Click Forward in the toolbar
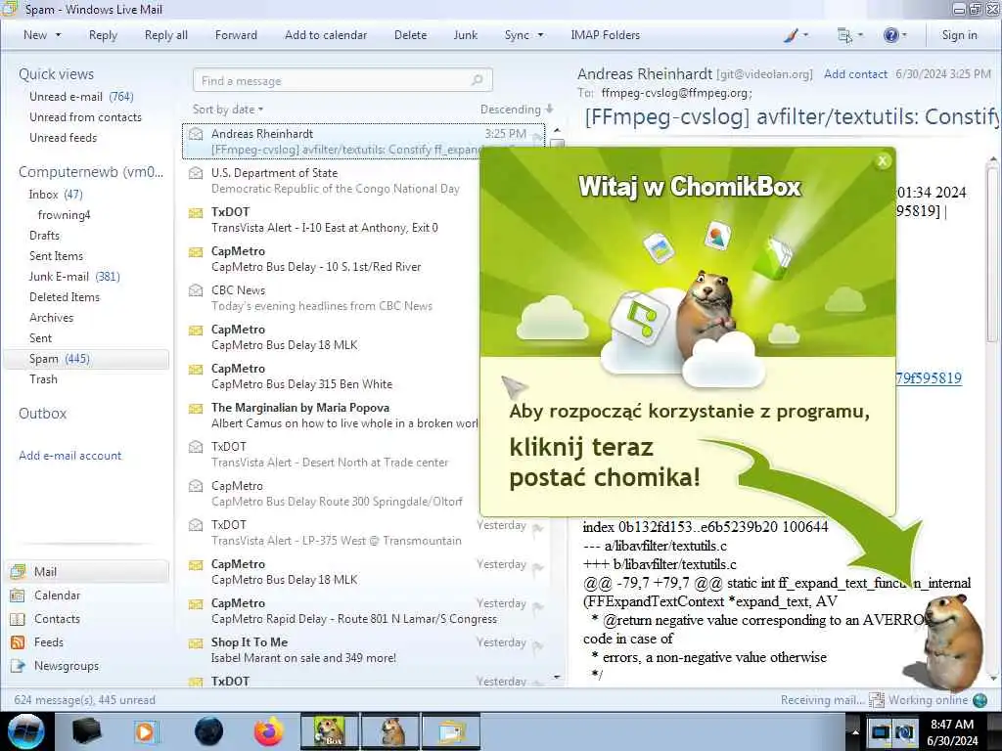 [236, 35]
